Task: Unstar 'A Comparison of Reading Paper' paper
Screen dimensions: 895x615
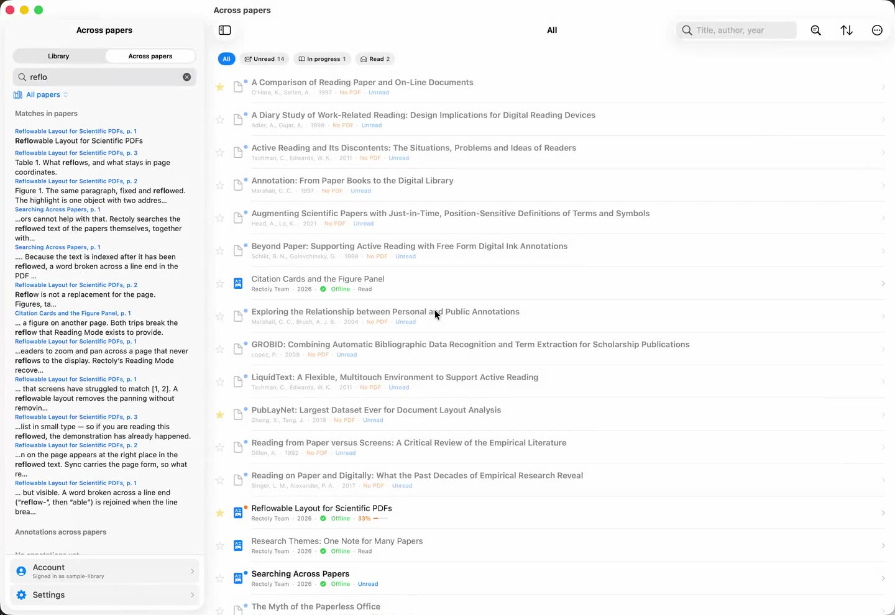Action: click(x=219, y=87)
